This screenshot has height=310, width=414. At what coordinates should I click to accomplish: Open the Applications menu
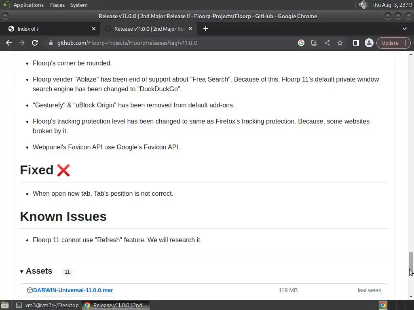pos(29,5)
